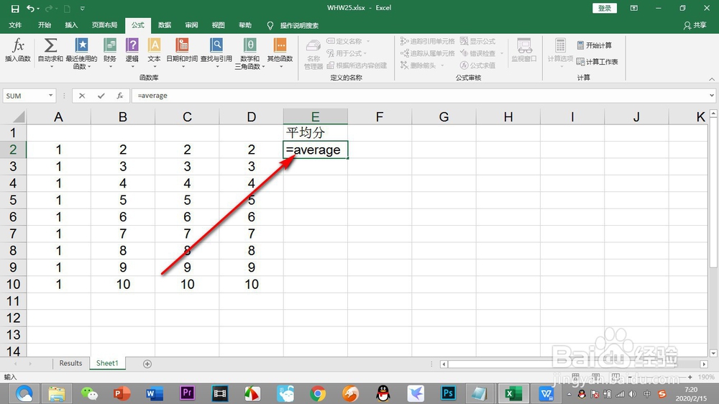Select column E header
The width and height of the screenshot is (719, 404).
[316, 116]
